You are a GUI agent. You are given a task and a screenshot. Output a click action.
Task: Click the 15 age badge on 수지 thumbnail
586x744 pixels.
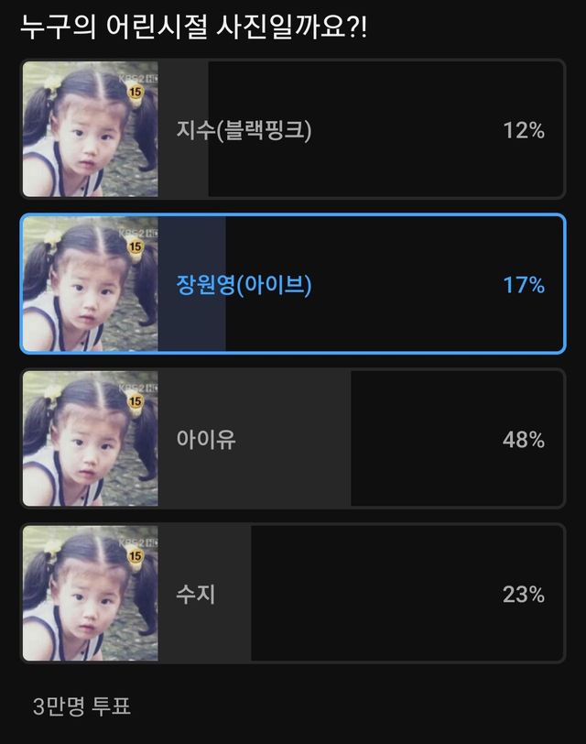coord(136,557)
